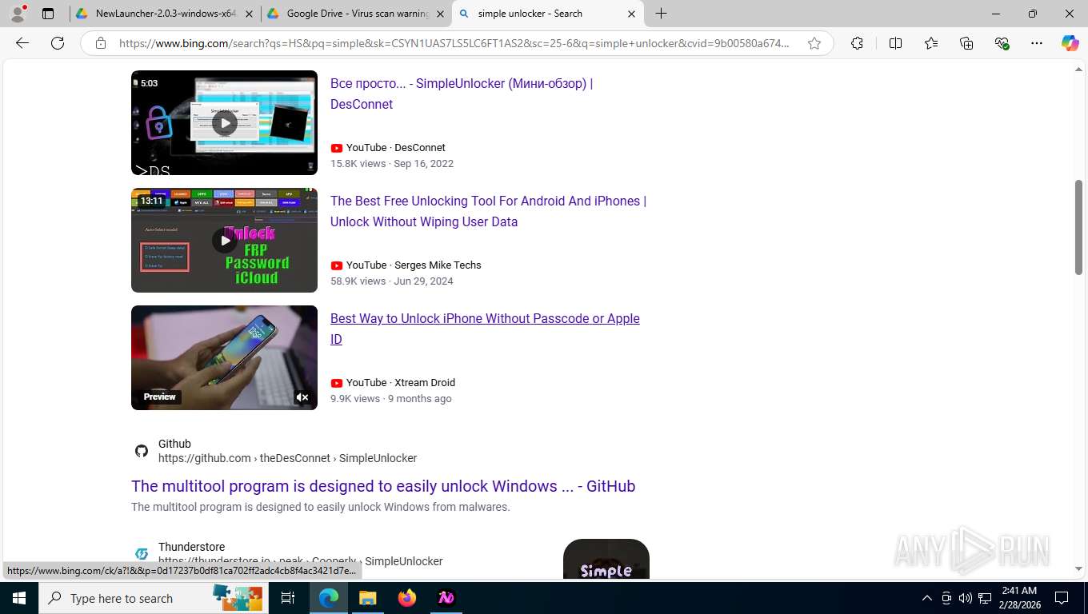Screen dimensions: 1088x614
Task: Open network status tray icon
Action: 985,598
